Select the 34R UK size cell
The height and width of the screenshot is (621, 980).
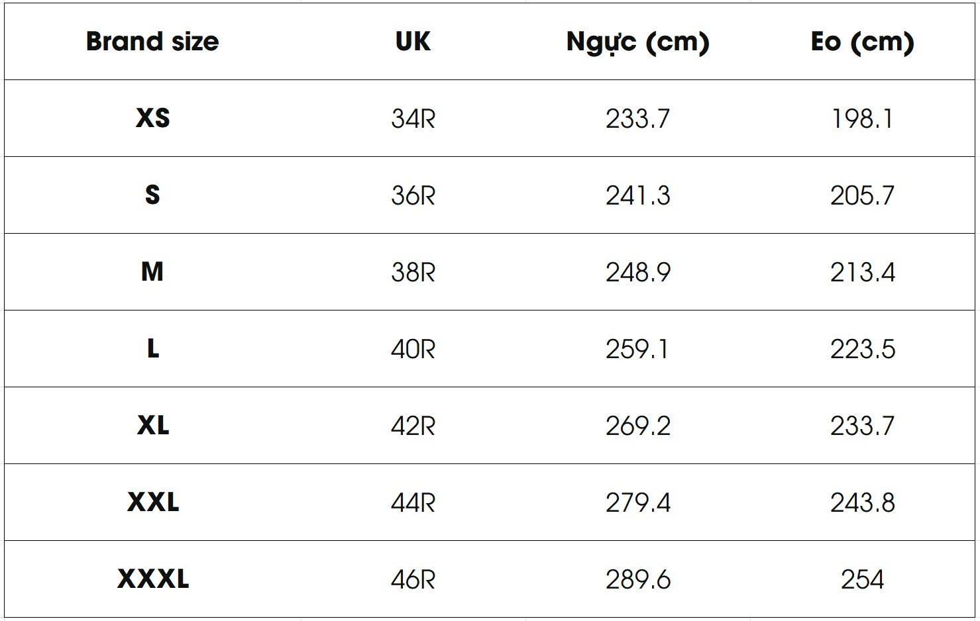(413, 119)
